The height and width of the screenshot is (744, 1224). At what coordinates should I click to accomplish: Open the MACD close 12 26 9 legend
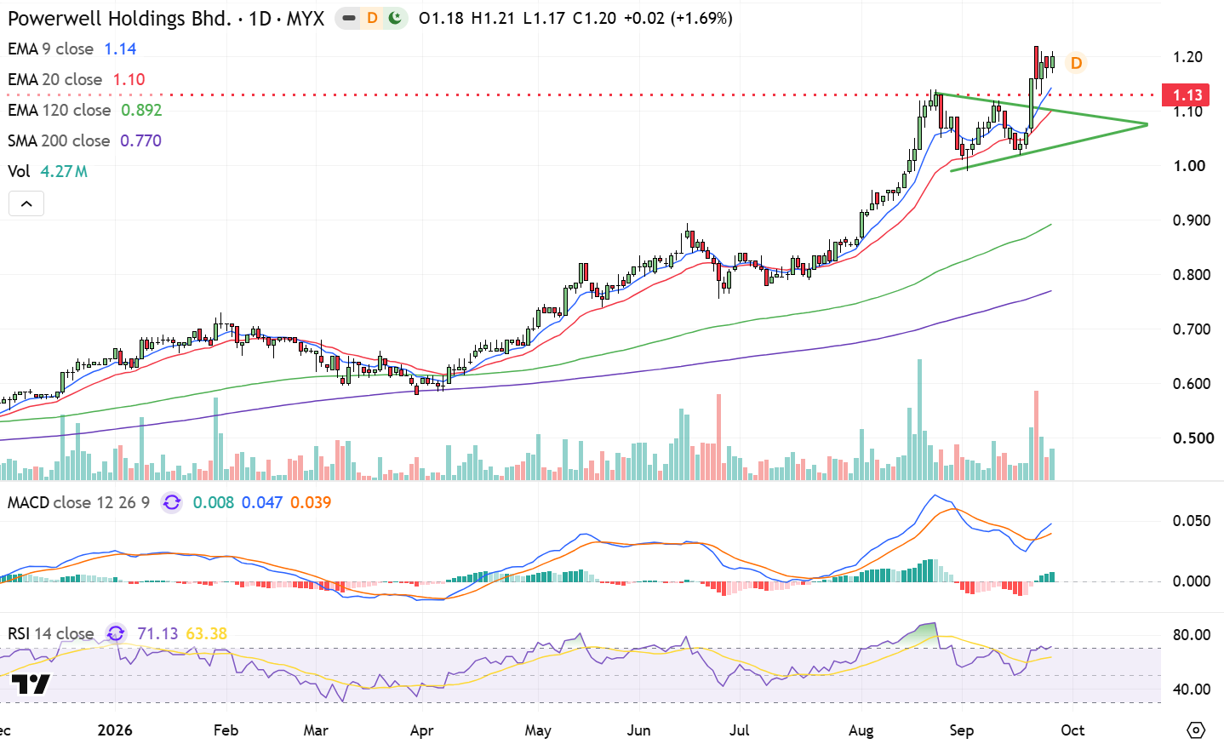(78, 502)
